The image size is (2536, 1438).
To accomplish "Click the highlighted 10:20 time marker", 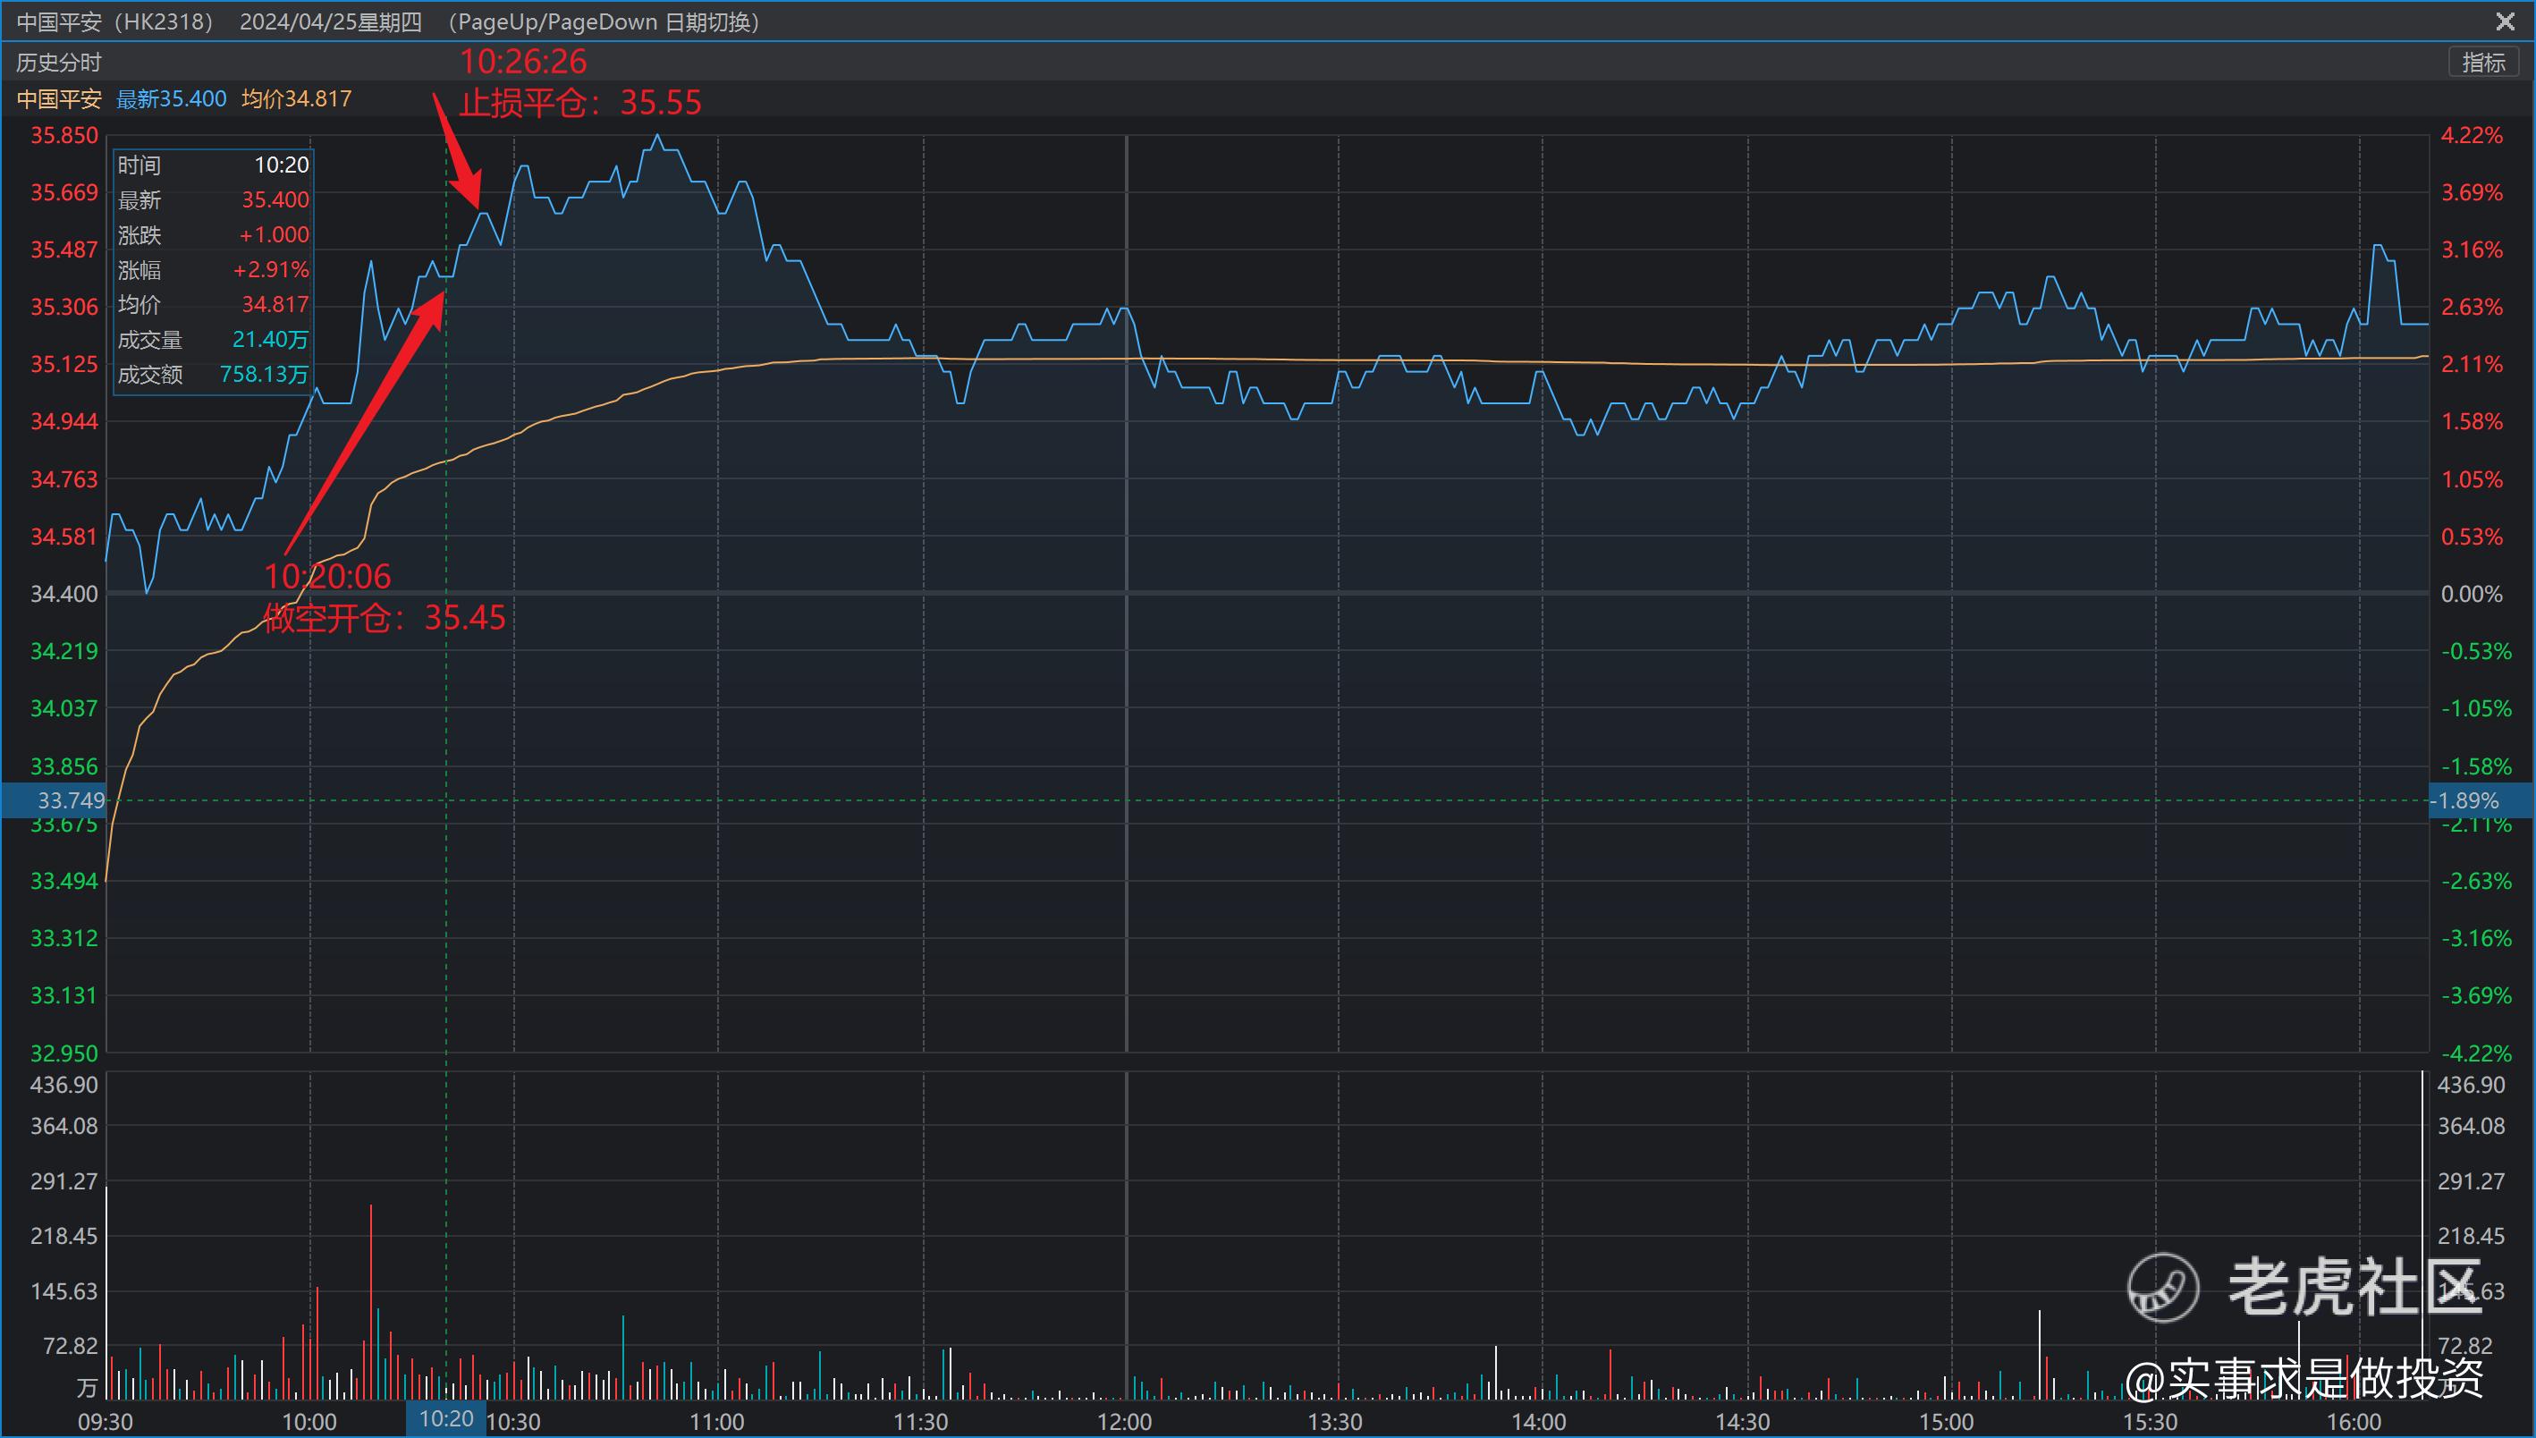I will [x=446, y=1419].
